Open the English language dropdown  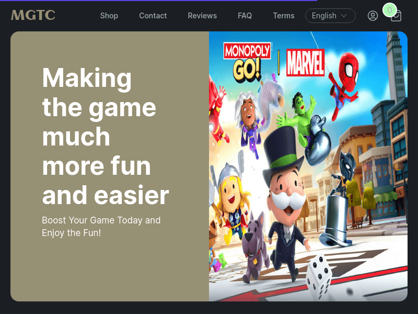pos(330,16)
